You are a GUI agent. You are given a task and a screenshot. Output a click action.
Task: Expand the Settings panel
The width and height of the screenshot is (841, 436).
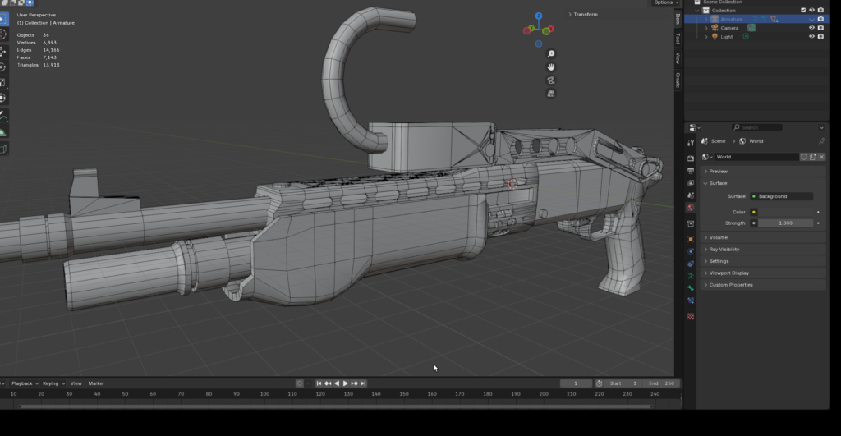click(763, 261)
